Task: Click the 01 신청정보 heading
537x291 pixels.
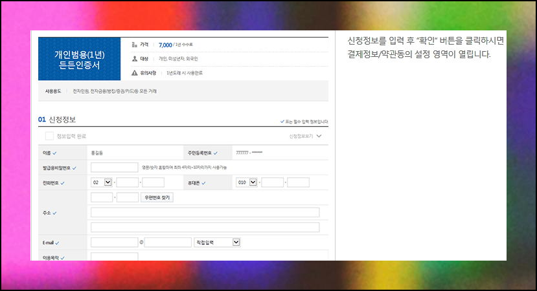Action: (x=57, y=120)
